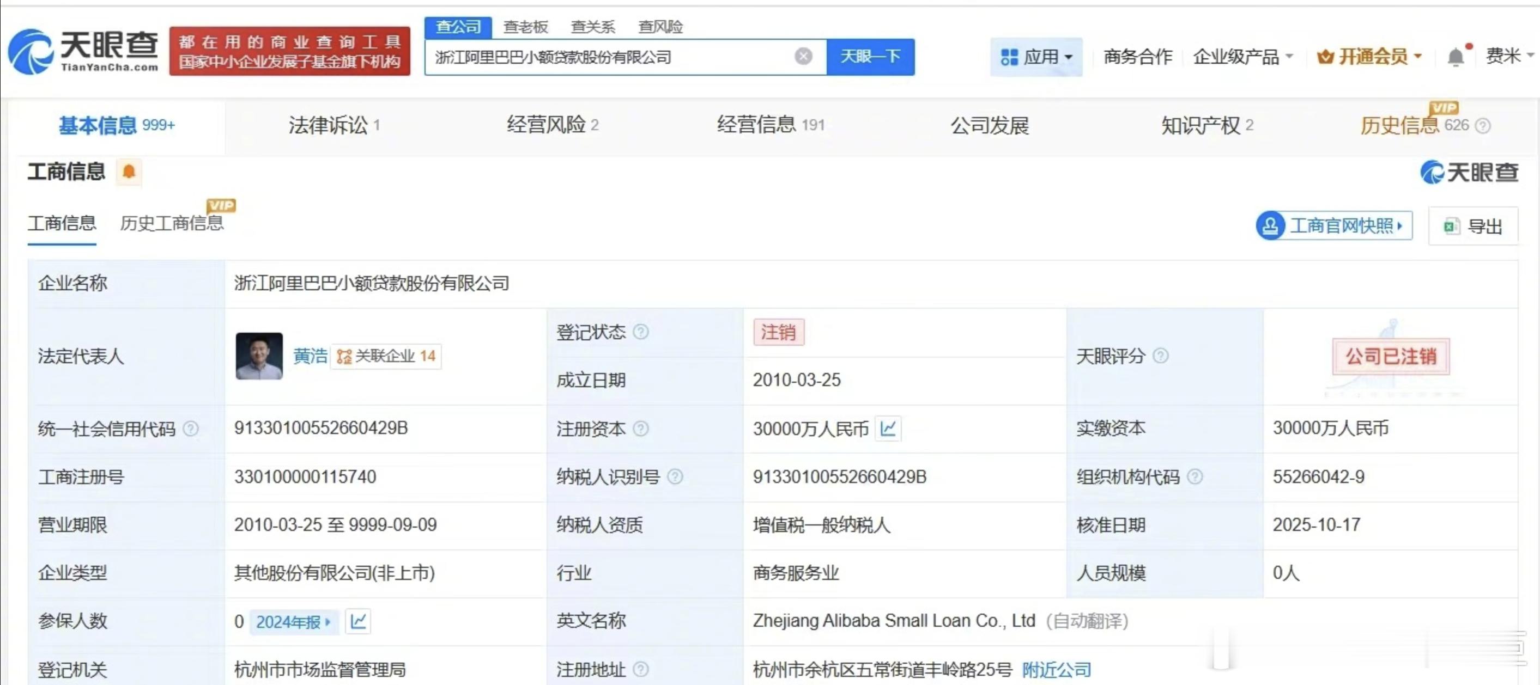Click the TianYanCha logo at the top left
This screenshot has height=685, width=1540.
[84, 51]
